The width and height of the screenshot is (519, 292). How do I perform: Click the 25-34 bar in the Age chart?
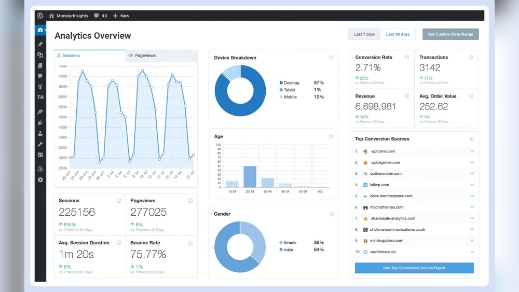coord(250,176)
